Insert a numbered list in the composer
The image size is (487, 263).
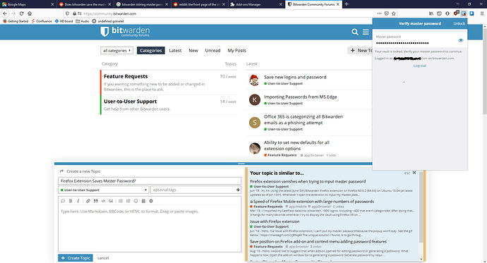tap(128, 201)
